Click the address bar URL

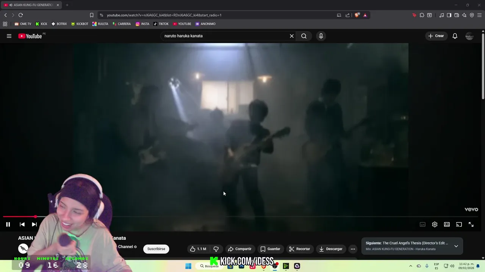(164, 15)
